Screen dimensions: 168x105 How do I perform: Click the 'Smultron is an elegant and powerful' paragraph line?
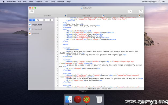[104, 79]
